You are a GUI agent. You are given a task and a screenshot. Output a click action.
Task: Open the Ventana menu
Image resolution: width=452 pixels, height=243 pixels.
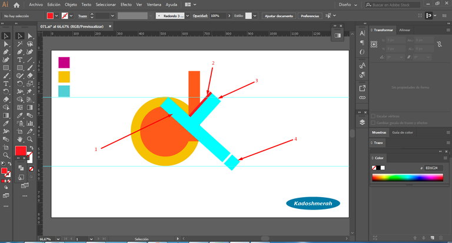coord(154,5)
